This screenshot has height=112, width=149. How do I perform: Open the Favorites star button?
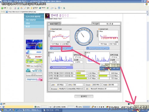click(x=34, y=8)
